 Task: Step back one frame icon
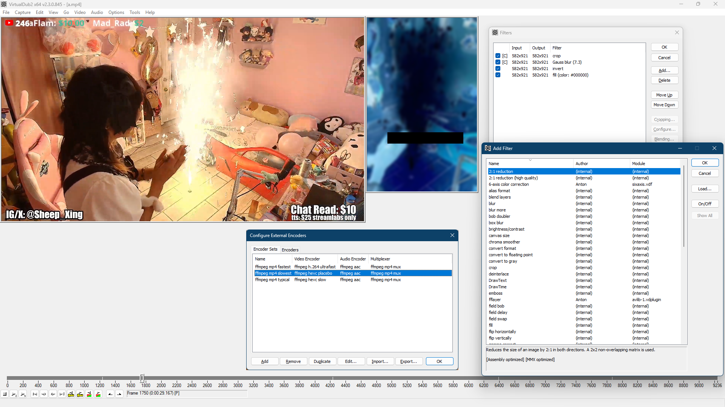pyautogui.click(x=44, y=394)
